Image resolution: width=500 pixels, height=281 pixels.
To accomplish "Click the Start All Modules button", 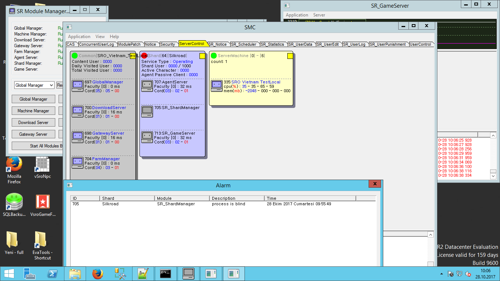I will tap(37, 146).
